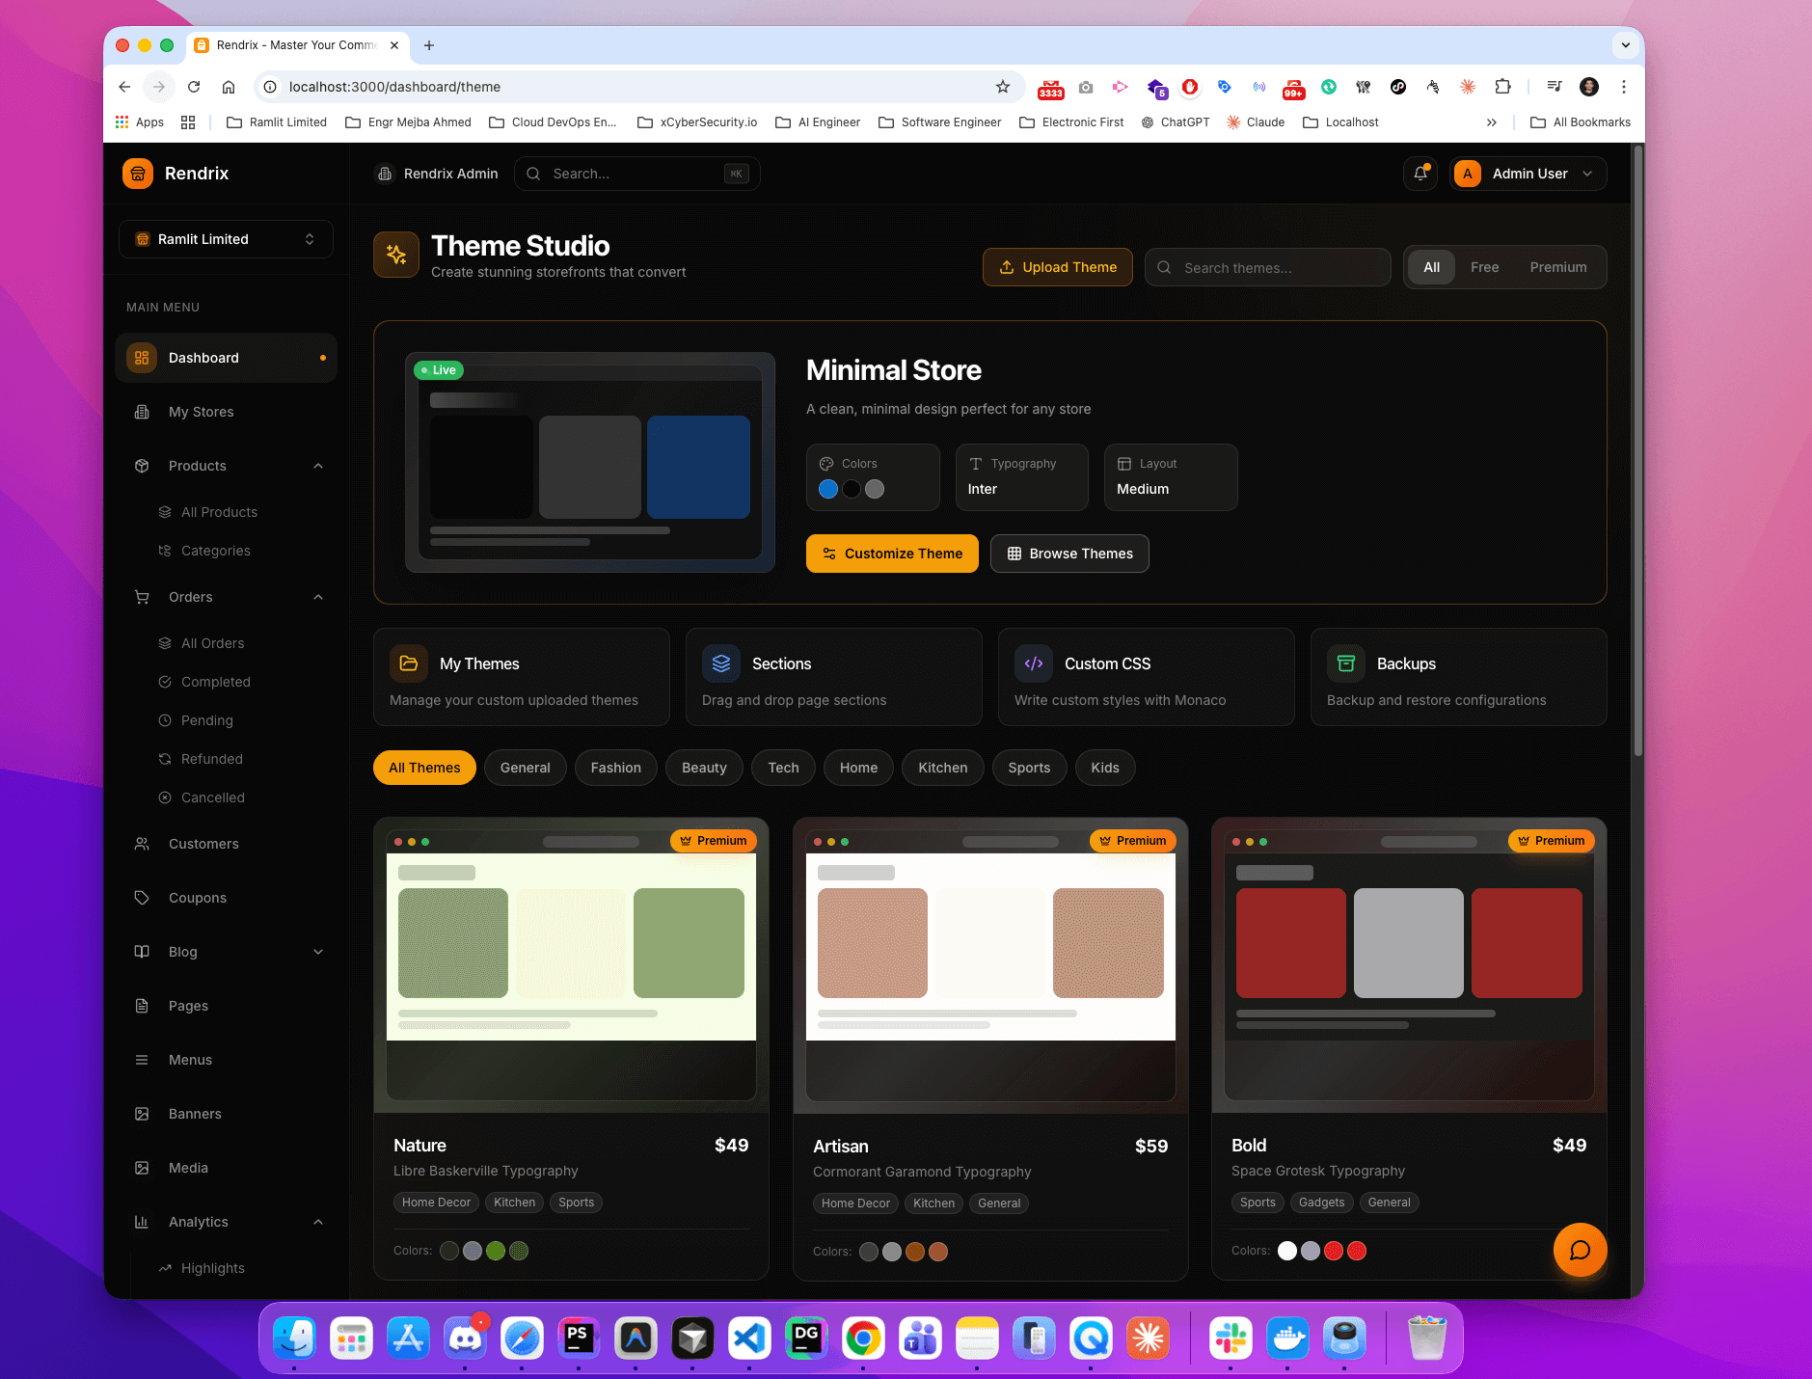The width and height of the screenshot is (1812, 1379).
Task: Open the Ramlit Limited workspace selector
Action: (225, 238)
